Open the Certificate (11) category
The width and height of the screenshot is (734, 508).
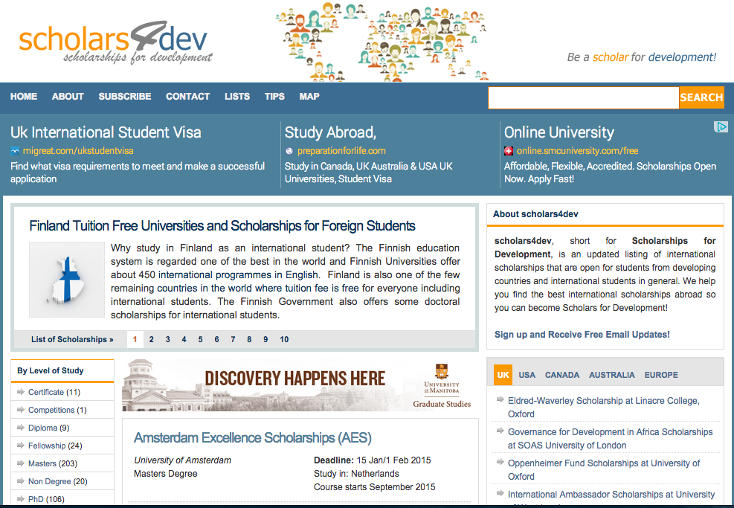(54, 392)
